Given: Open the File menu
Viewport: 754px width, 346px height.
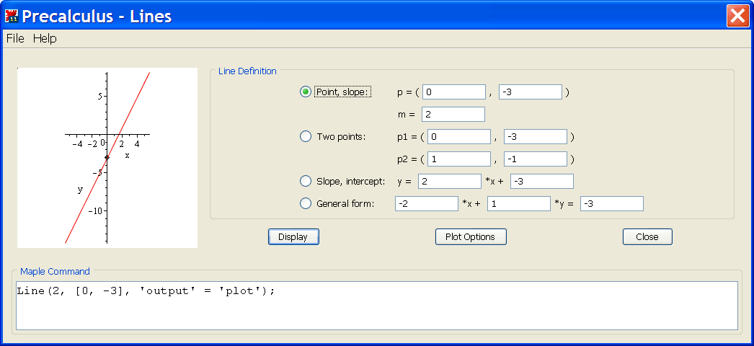Looking at the screenshot, I should point(15,39).
